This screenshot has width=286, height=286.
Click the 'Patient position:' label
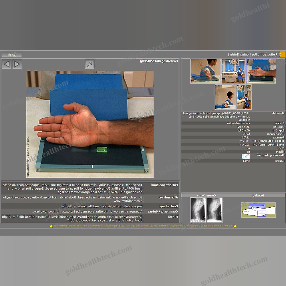[x=164, y=185]
